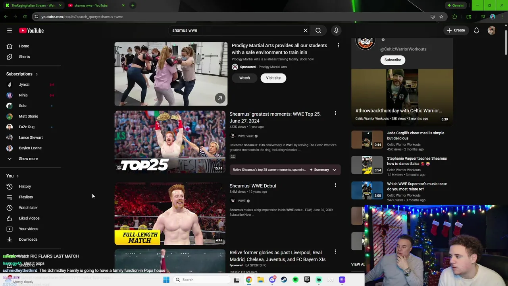
Task: Open the notifications bell
Action: coord(477,30)
